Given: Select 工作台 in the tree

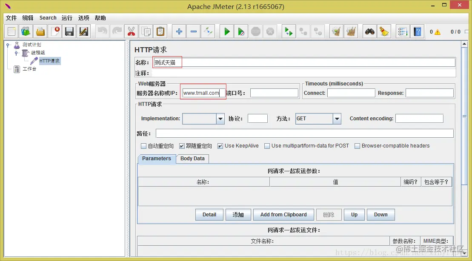Looking at the screenshot, I should click(29, 69).
